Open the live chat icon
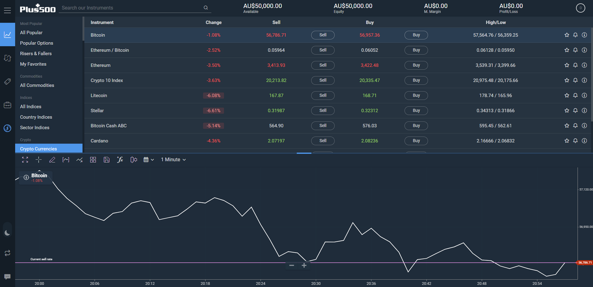593x287 pixels. pyautogui.click(x=7, y=277)
